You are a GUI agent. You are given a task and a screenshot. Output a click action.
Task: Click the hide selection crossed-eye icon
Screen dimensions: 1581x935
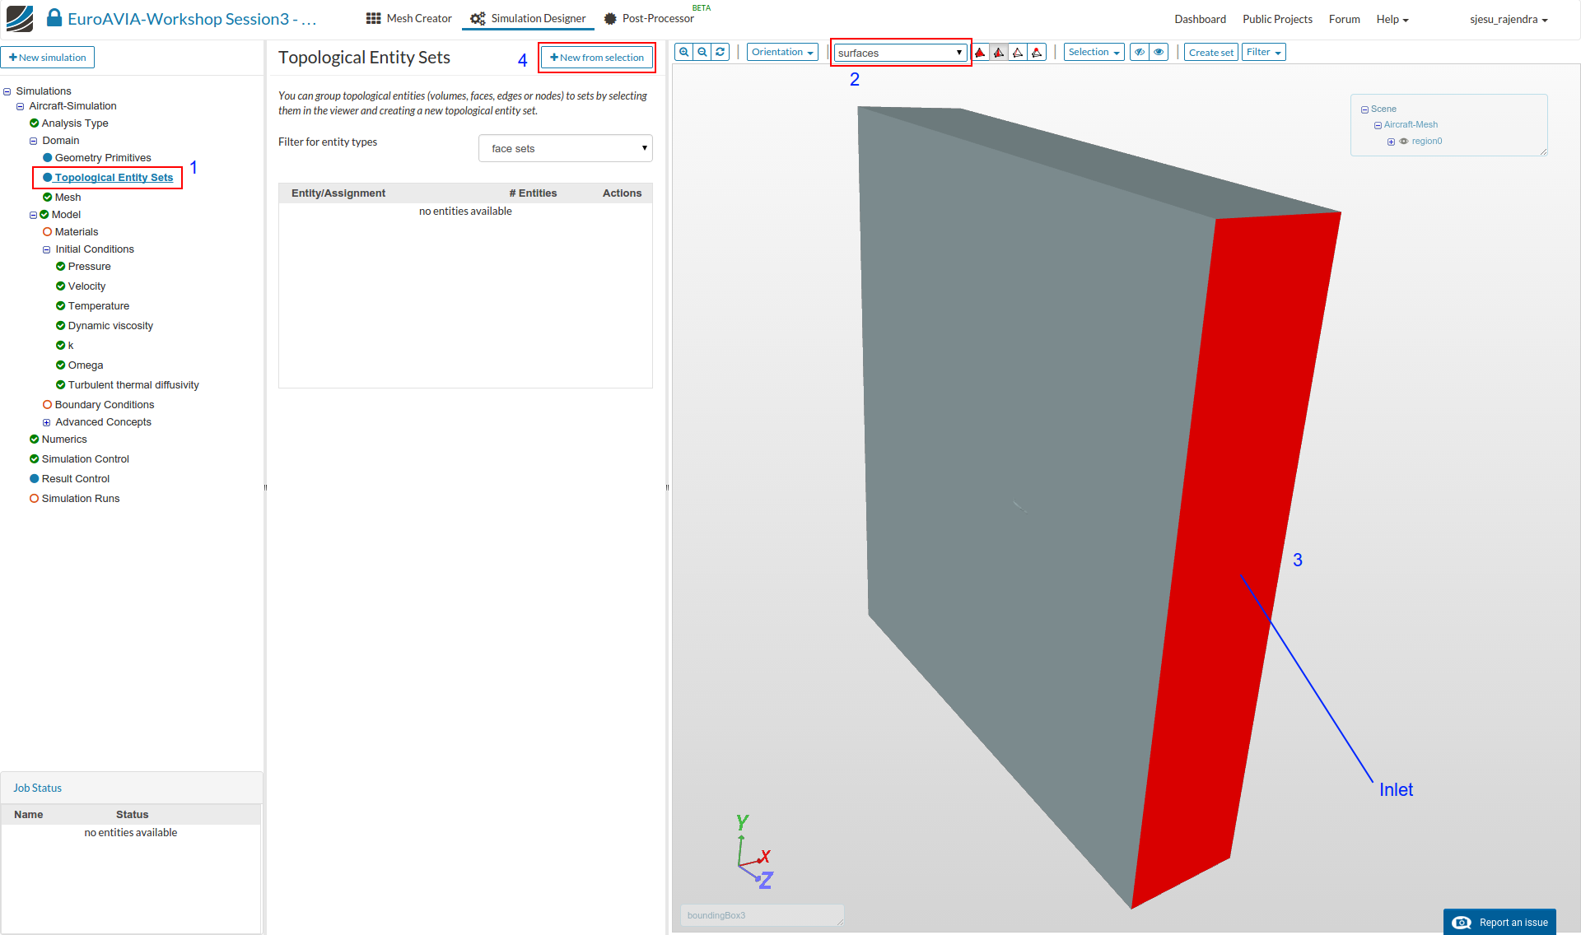point(1140,52)
